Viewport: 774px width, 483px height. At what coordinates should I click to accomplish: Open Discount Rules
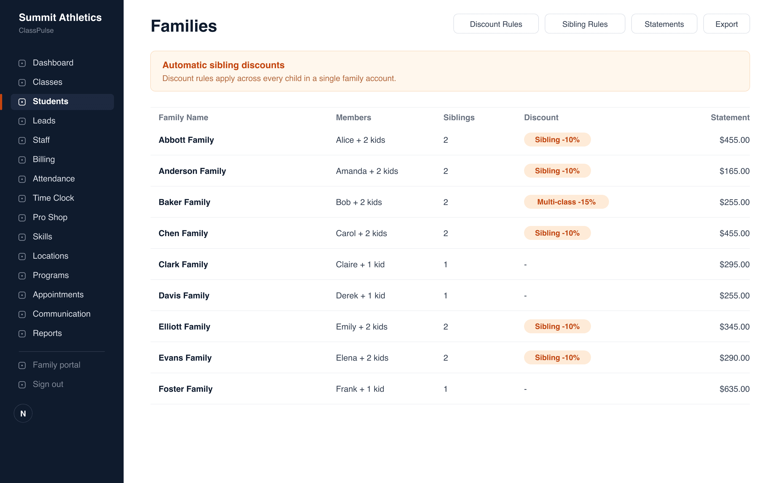coord(496,24)
